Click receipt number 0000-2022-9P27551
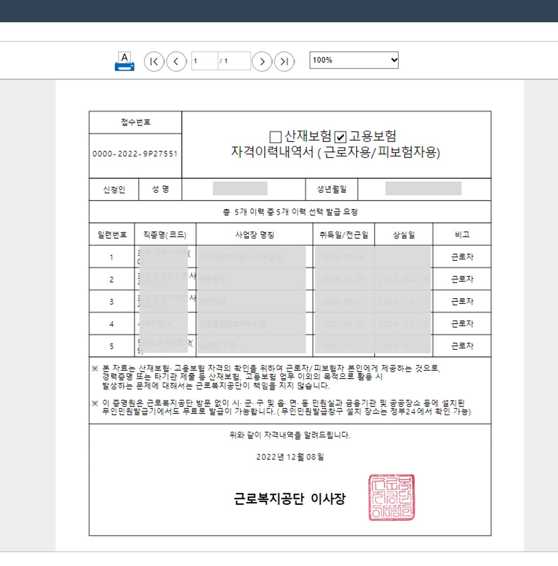Image resolution: width=558 pixels, height=566 pixels. pos(135,154)
